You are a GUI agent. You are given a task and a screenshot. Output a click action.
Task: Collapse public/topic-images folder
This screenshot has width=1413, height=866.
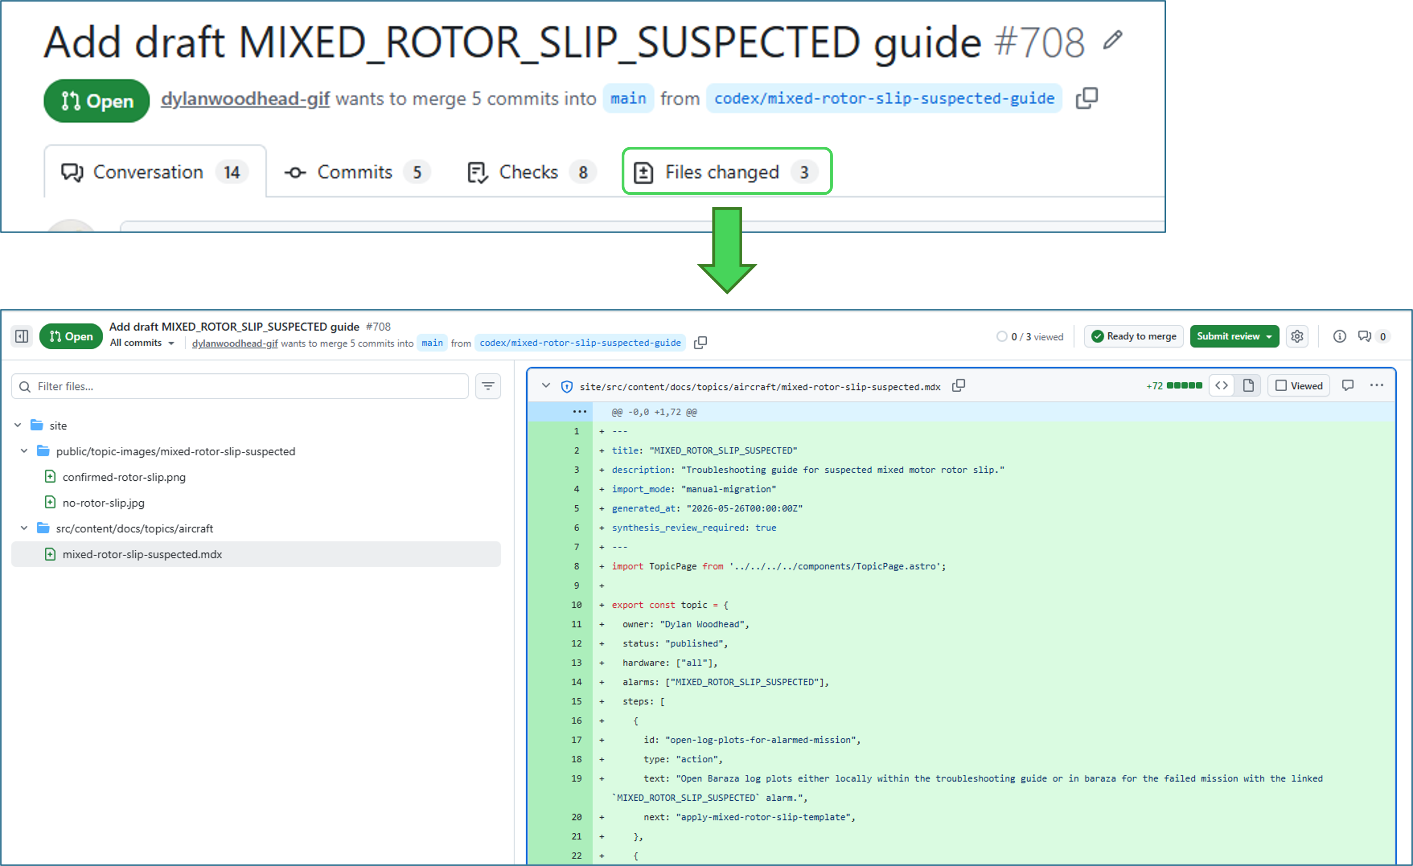coord(24,451)
